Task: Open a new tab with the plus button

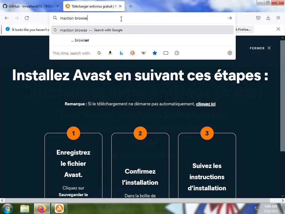Action: (131, 6)
